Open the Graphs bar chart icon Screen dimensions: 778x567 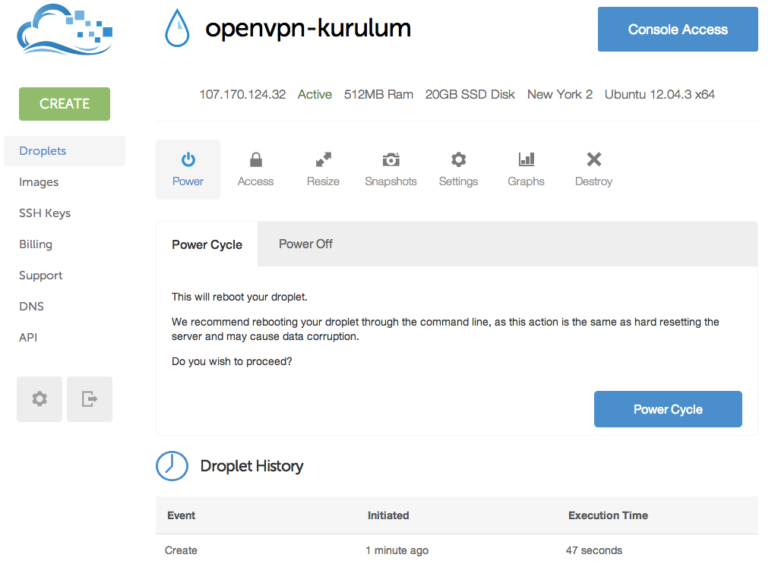[x=527, y=159]
